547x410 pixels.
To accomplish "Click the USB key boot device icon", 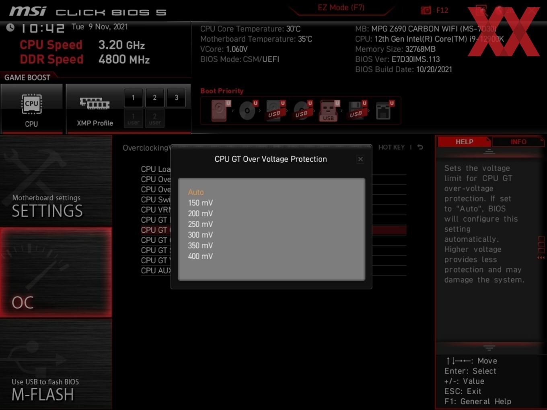I will coord(329,111).
